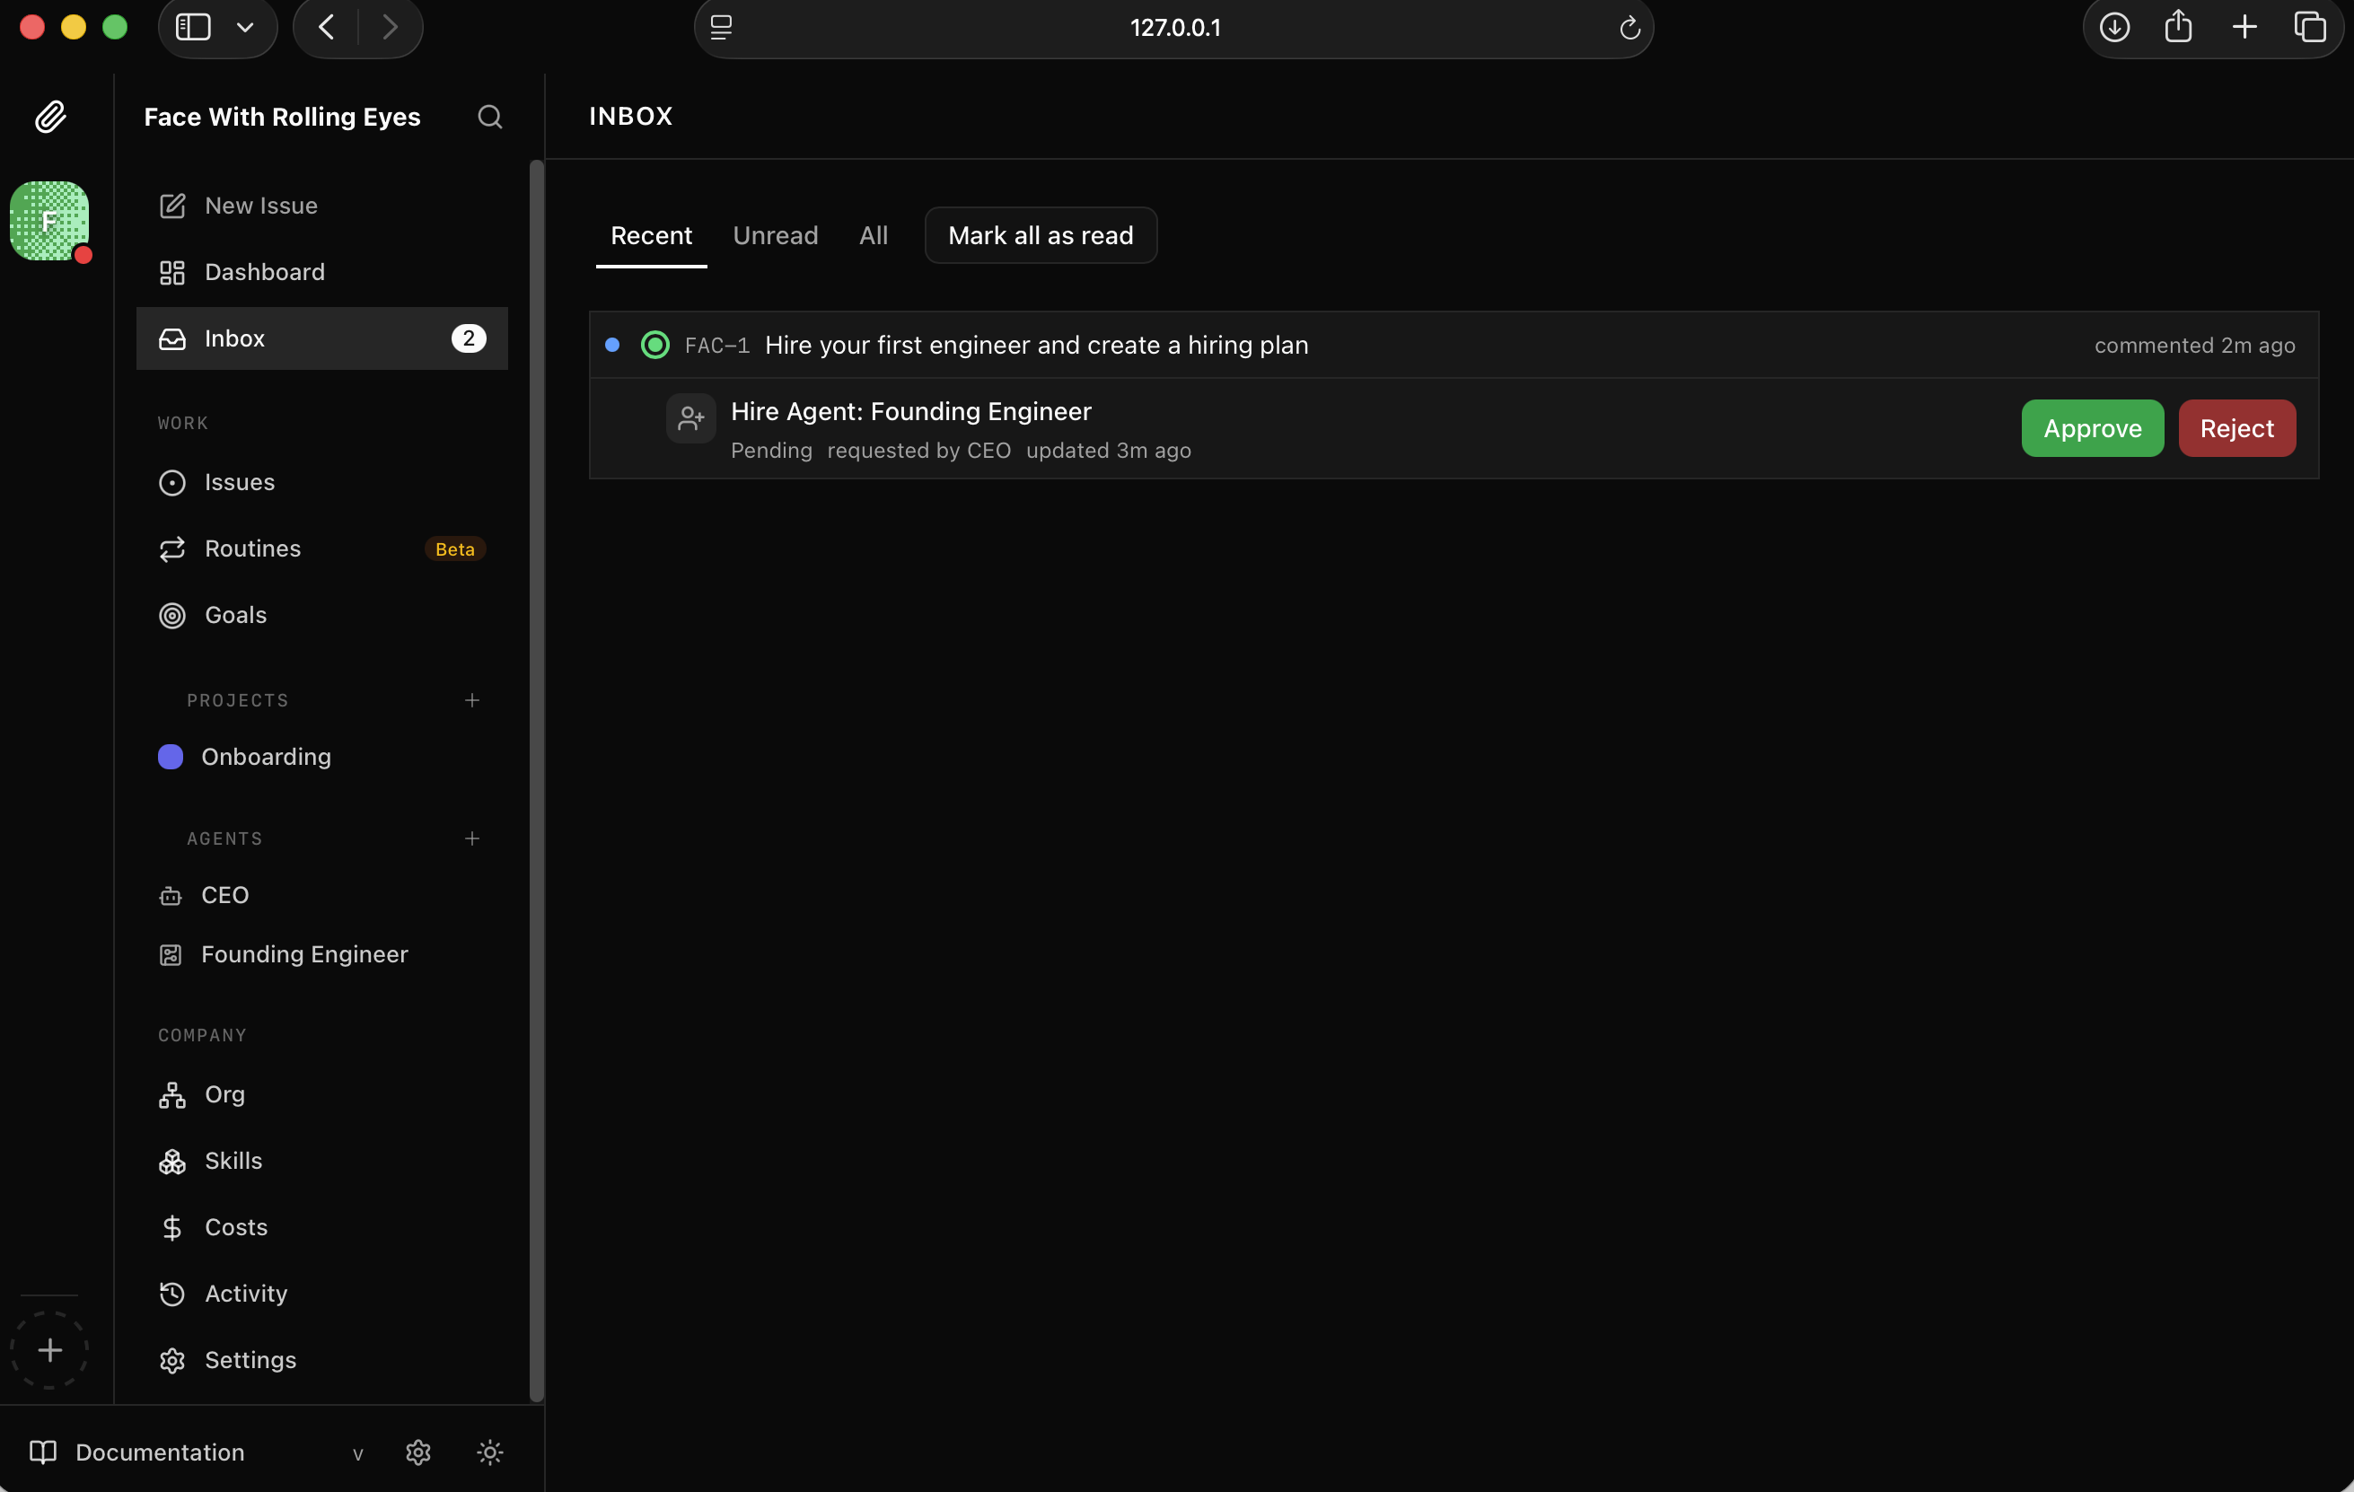
Task: Approve the Founding Engineer hire
Action: point(2092,428)
